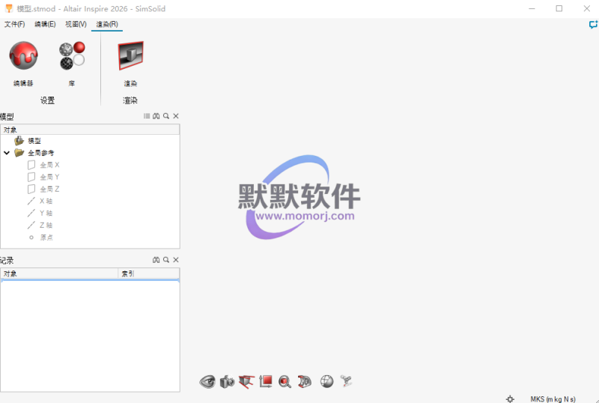
Task: Select the 模型 node in the tree
Action: coord(34,141)
